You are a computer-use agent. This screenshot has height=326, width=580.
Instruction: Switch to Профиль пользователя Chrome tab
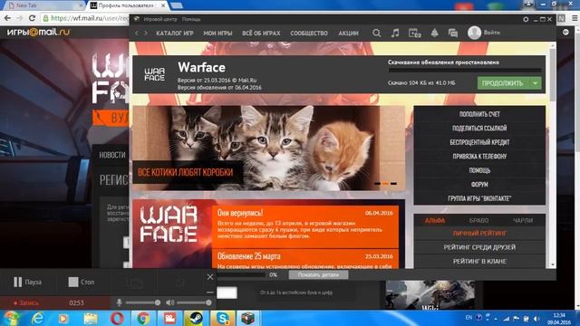click(x=127, y=5)
